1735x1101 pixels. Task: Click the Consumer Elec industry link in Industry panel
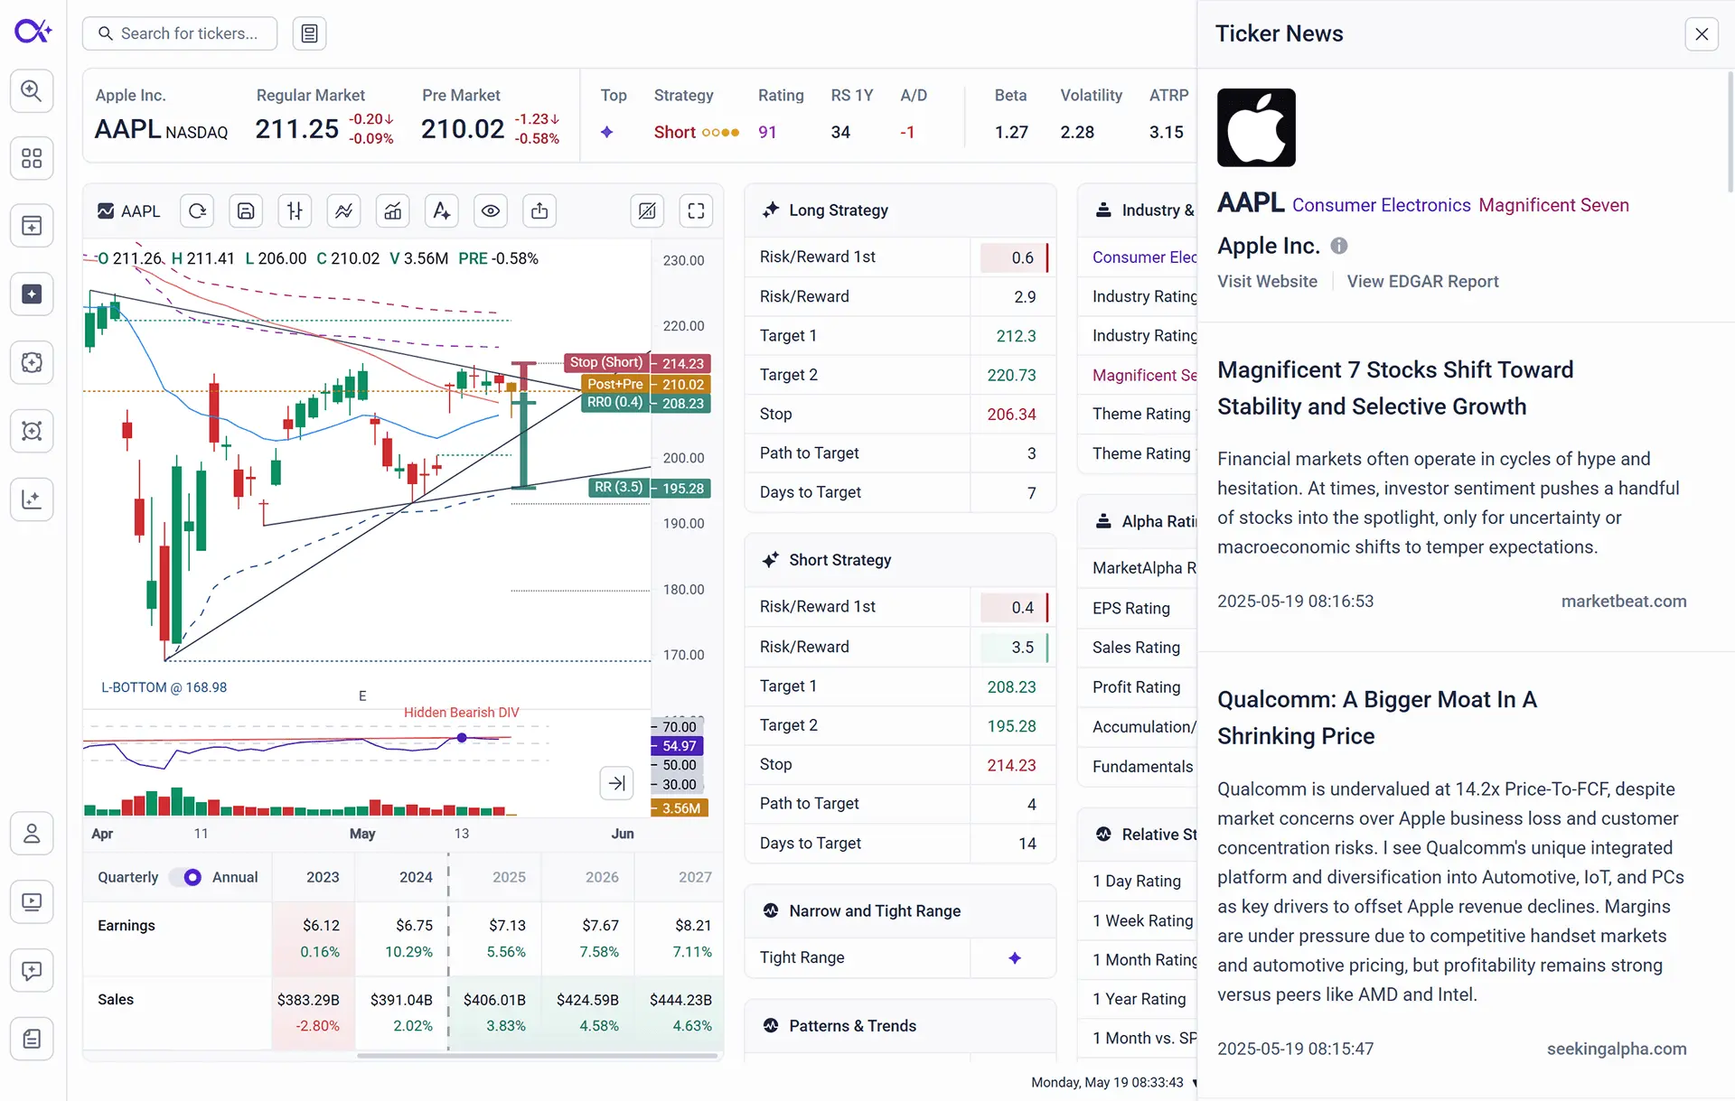click(1144, 257)
